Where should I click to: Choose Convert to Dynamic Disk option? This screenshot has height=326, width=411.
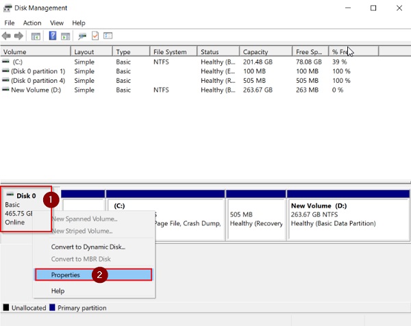tap(88, 247)
